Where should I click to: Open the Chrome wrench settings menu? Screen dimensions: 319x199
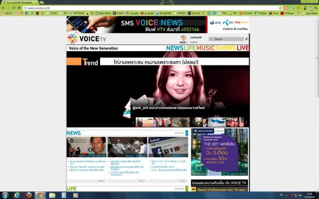[316, 8]
